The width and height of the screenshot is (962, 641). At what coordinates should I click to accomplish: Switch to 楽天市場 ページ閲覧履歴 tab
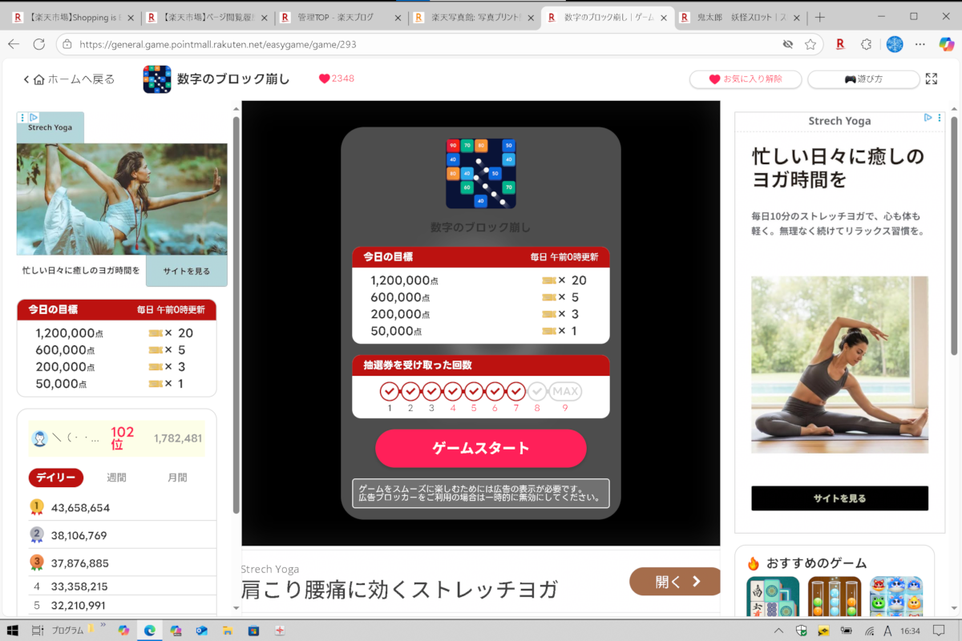point(204,17)
